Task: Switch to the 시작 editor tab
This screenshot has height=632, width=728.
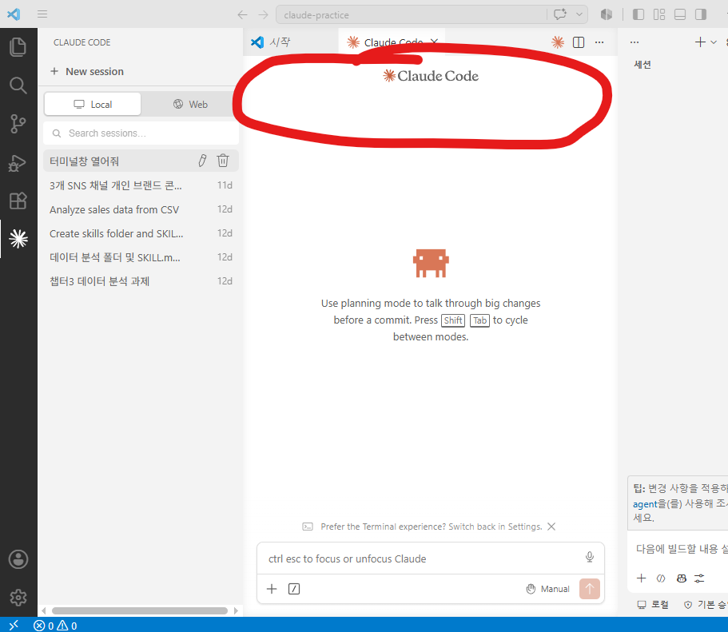Action: point(291,42)
